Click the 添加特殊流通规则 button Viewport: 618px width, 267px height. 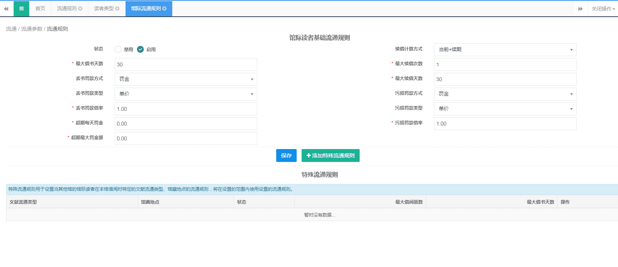pos(330,155)
